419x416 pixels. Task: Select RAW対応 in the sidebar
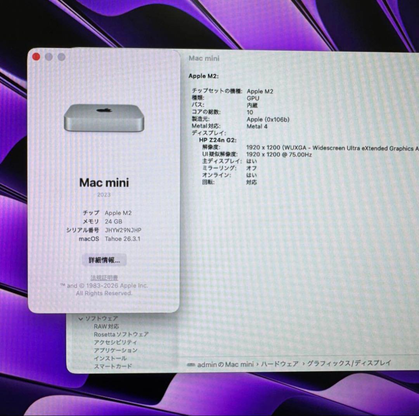point(106,326)
